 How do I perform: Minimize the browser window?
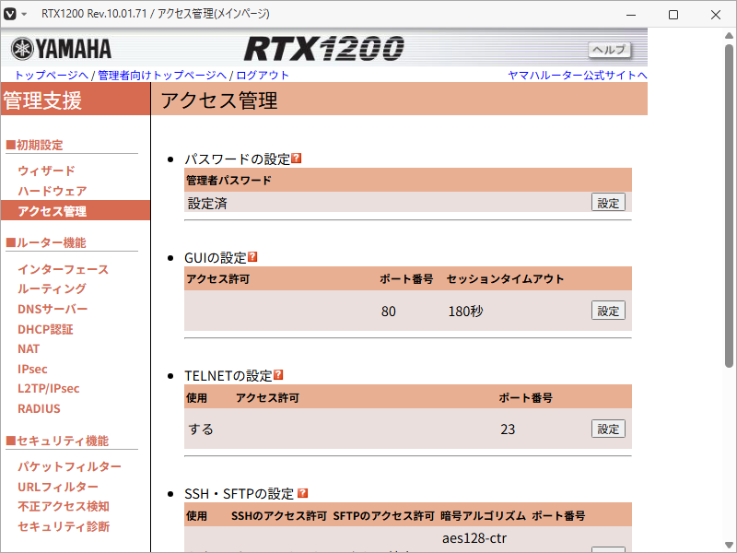pos(631,15)
